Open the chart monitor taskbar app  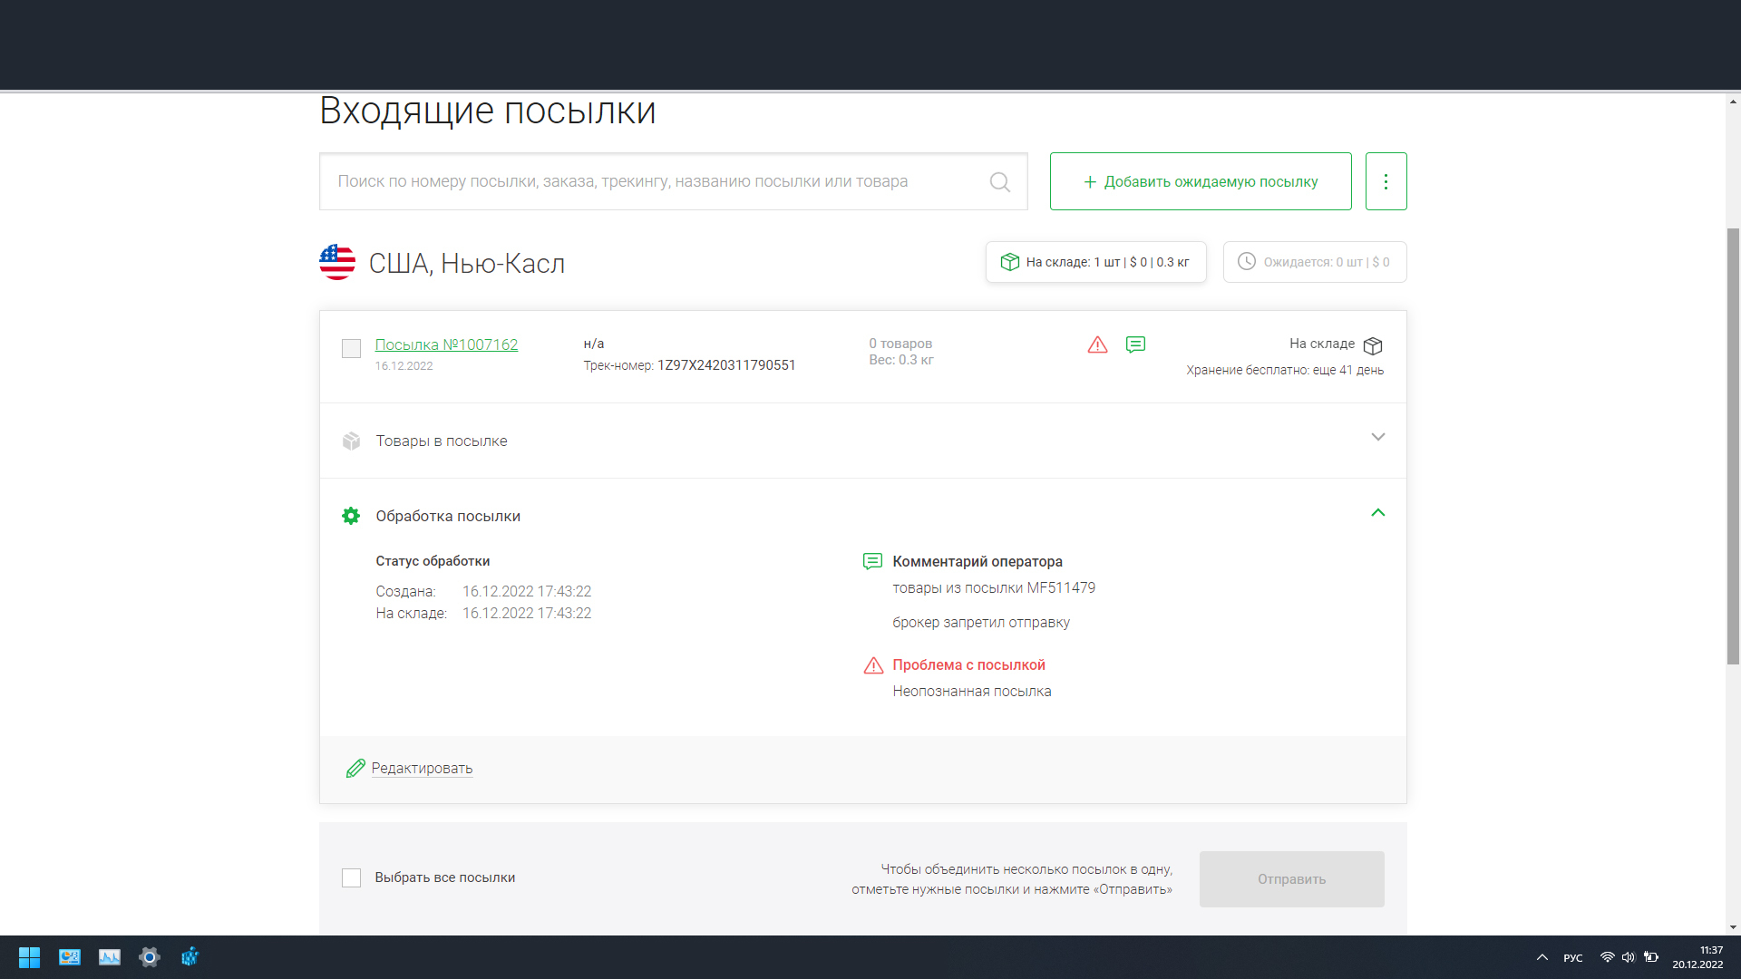[x=110, y=957]
